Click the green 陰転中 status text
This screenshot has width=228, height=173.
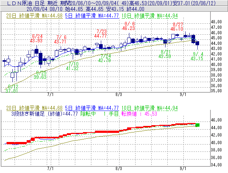(x=88, y=114)
